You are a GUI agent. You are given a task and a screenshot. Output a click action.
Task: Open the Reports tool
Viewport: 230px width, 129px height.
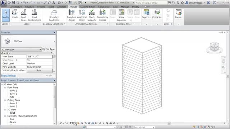pos(146,14)
